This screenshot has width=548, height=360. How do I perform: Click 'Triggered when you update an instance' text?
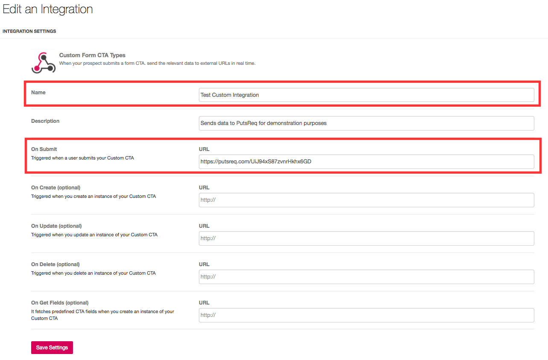(94, 235)
